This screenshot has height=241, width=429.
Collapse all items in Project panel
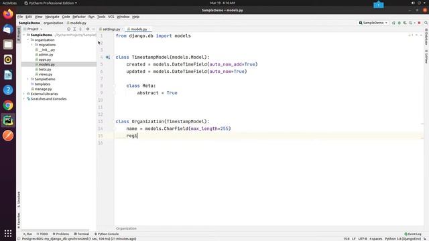(80, 29)
